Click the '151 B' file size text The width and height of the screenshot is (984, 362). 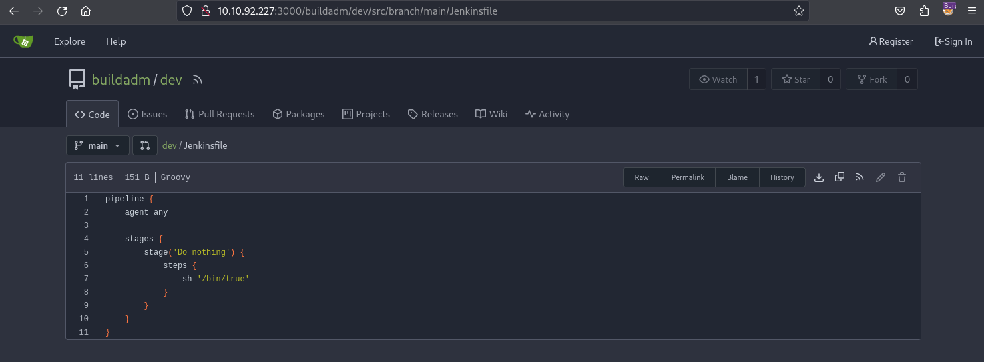(x=137, y=177)
